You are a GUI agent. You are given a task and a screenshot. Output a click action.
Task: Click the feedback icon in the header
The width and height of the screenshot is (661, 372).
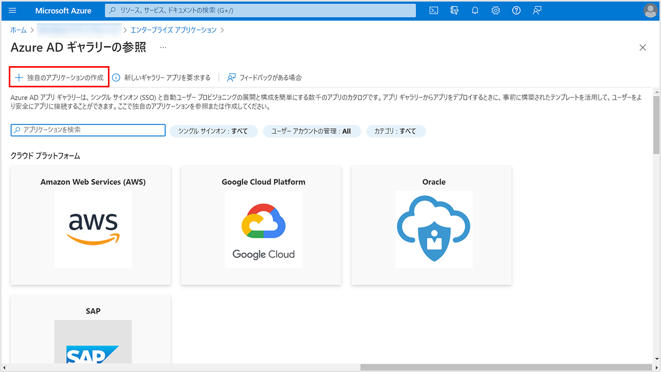click(537, 10)
